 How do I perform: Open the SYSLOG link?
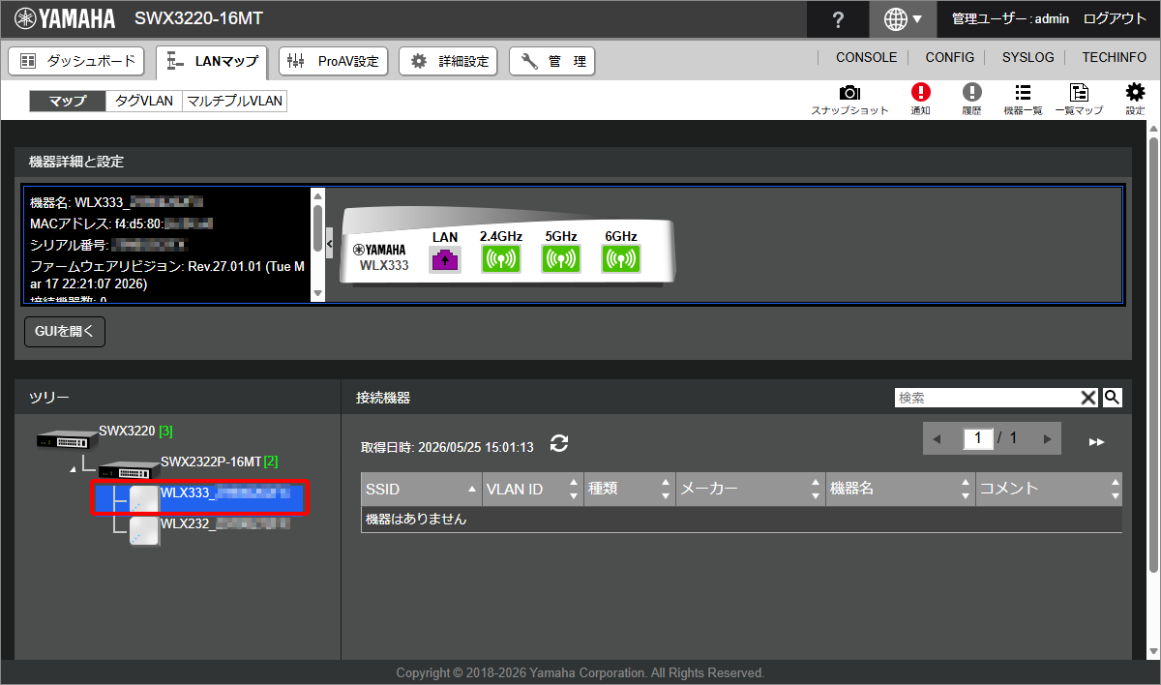[x=1027, y=58]
